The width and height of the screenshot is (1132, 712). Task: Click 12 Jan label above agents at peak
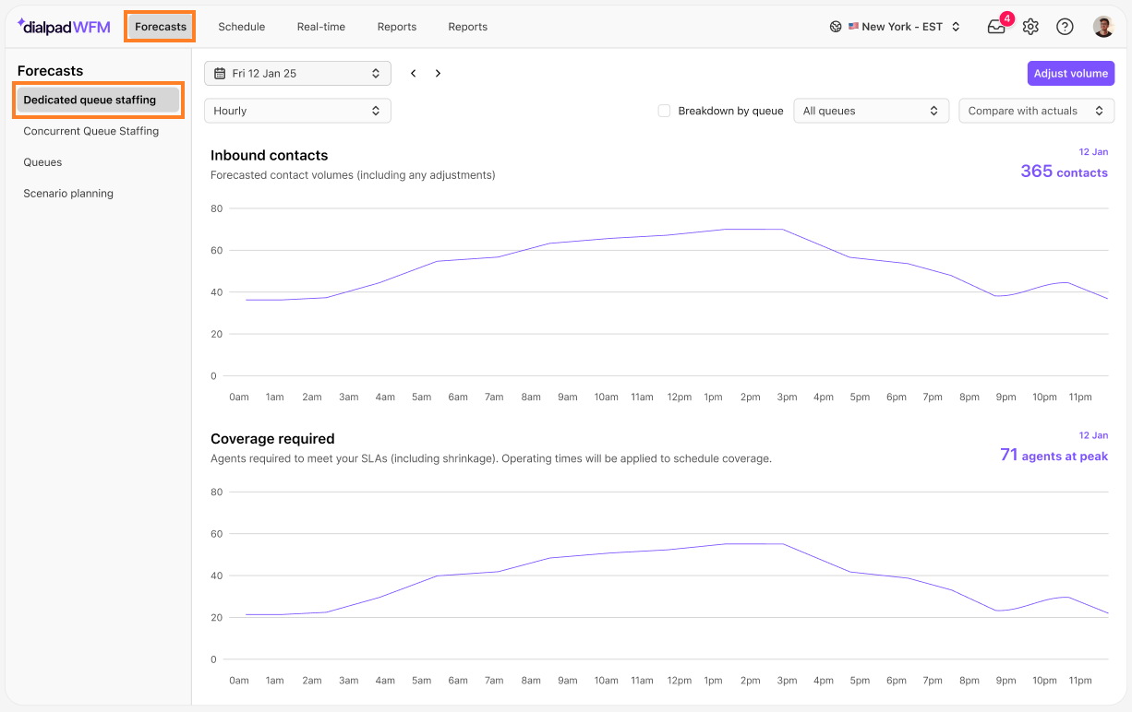pos(1093,434)
